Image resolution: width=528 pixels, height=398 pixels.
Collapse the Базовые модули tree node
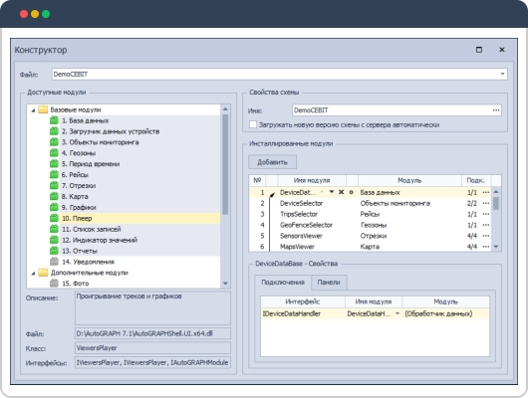(x=33, y=110)
